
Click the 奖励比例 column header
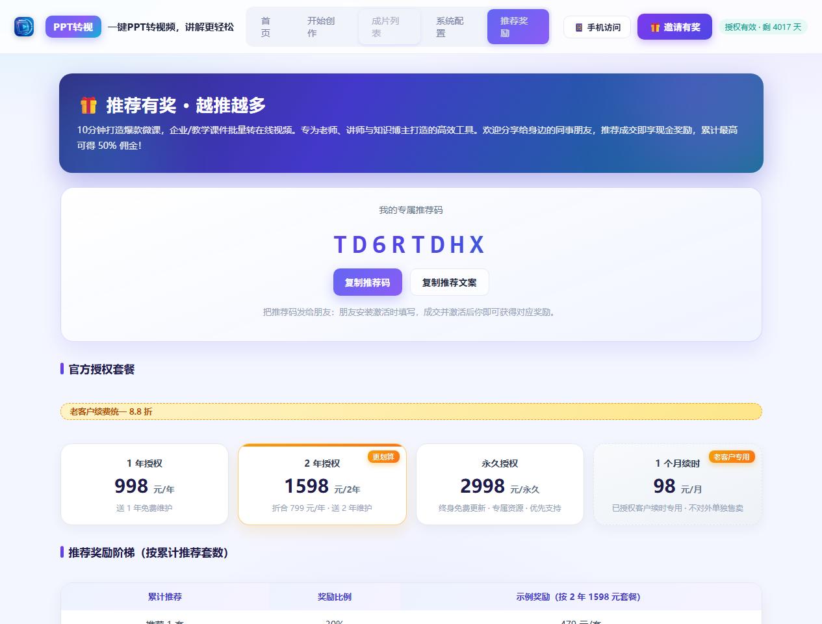coord(335,597)
